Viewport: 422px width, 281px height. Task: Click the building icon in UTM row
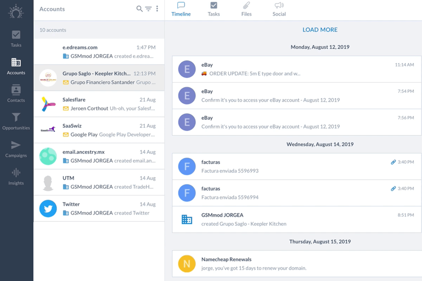point(65,187)
